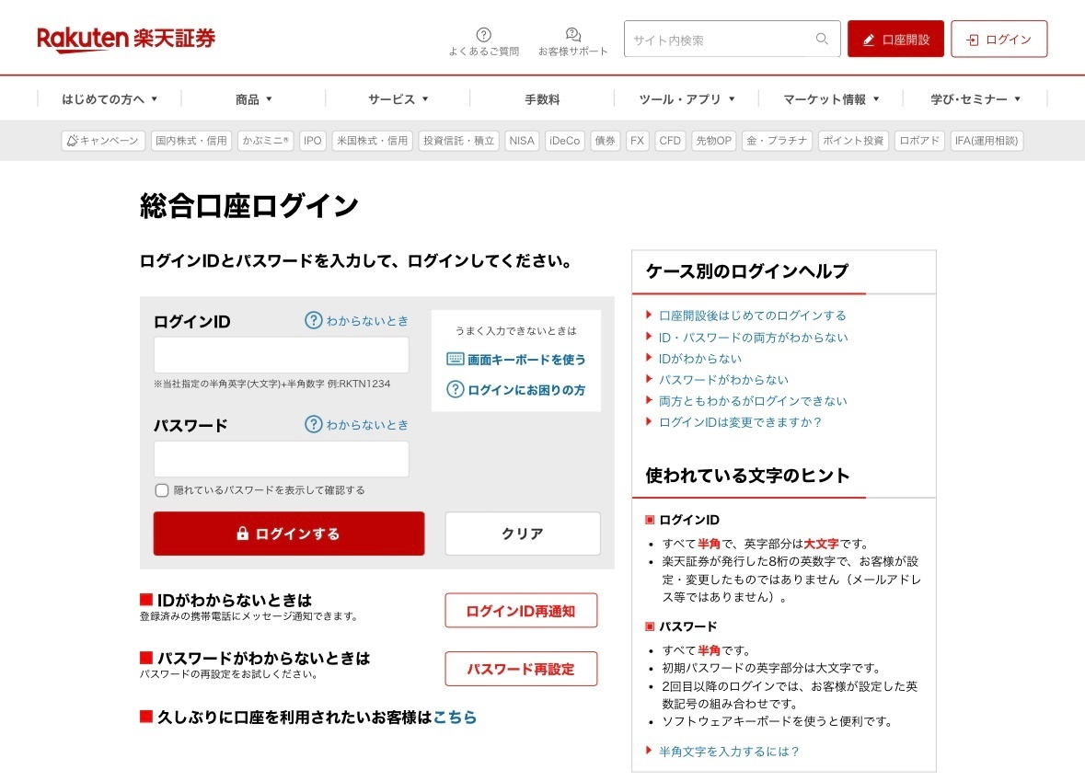Select the 国内株式・信用 tag

pos(191,141)
